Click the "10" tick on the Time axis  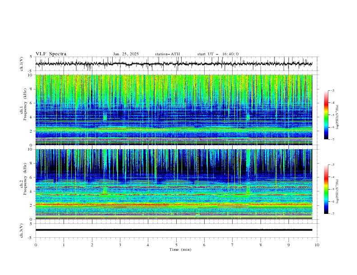coord(317,245)
